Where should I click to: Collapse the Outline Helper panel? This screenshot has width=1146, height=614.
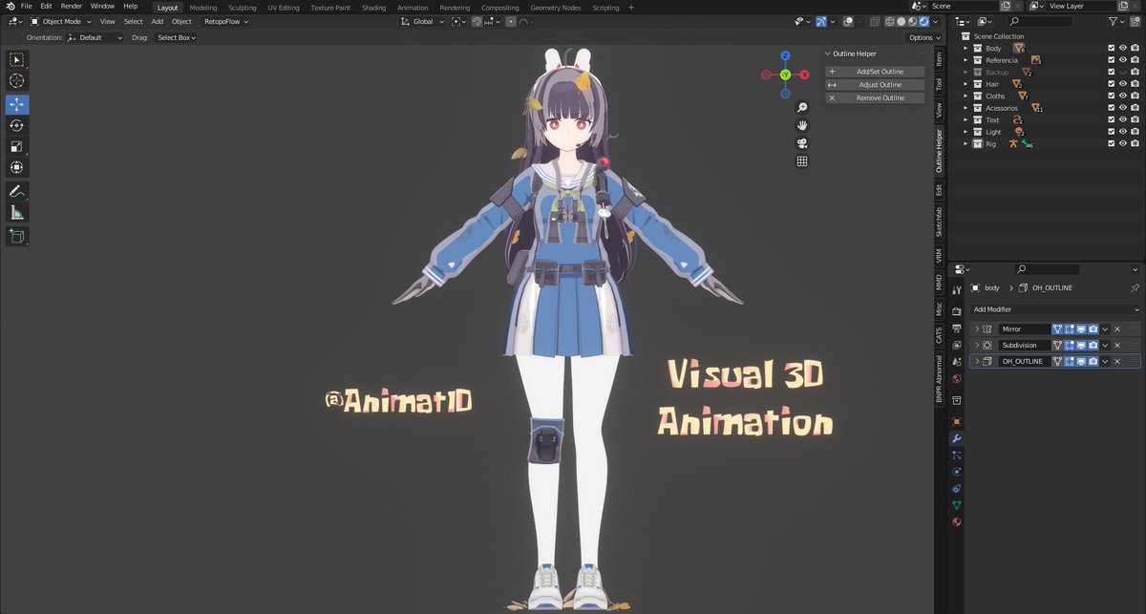829,53
